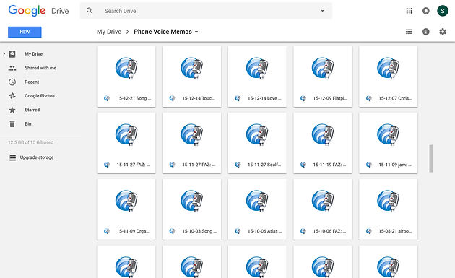Click the search magnifier icon

point(90,11)
